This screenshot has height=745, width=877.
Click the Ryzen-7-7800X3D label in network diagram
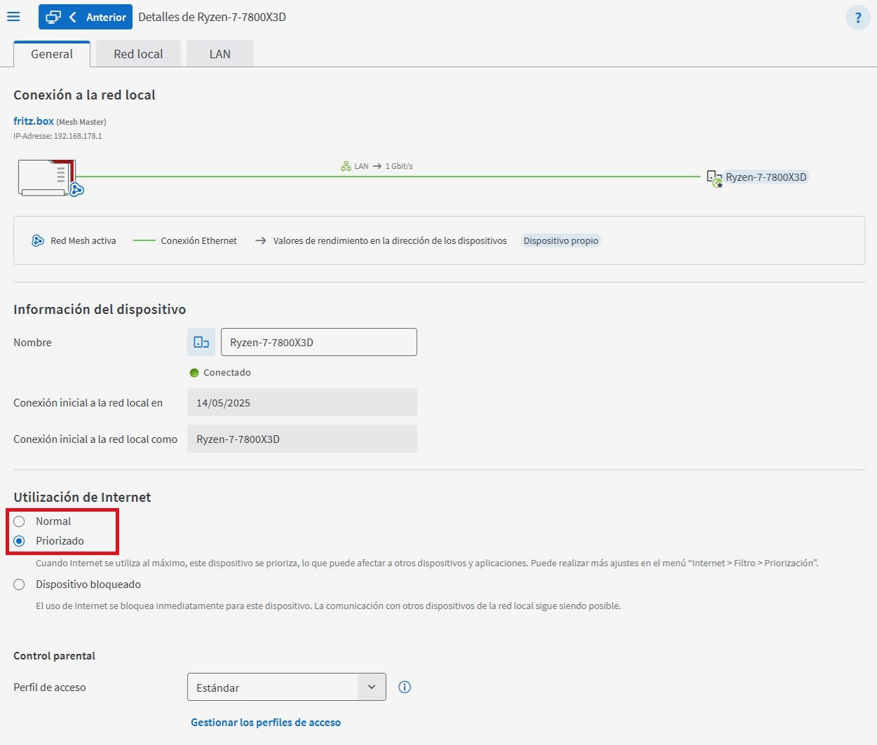tap(766, 177)
